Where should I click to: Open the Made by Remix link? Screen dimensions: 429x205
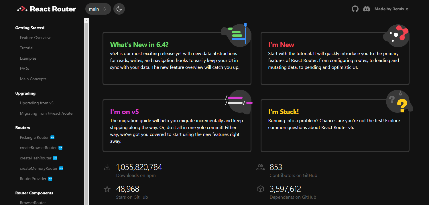(x=391, y=9)
